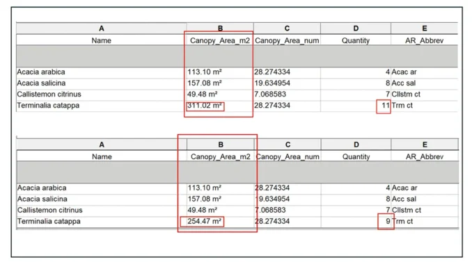Select Terminalia catappa name in first table

tap(48, 106)
